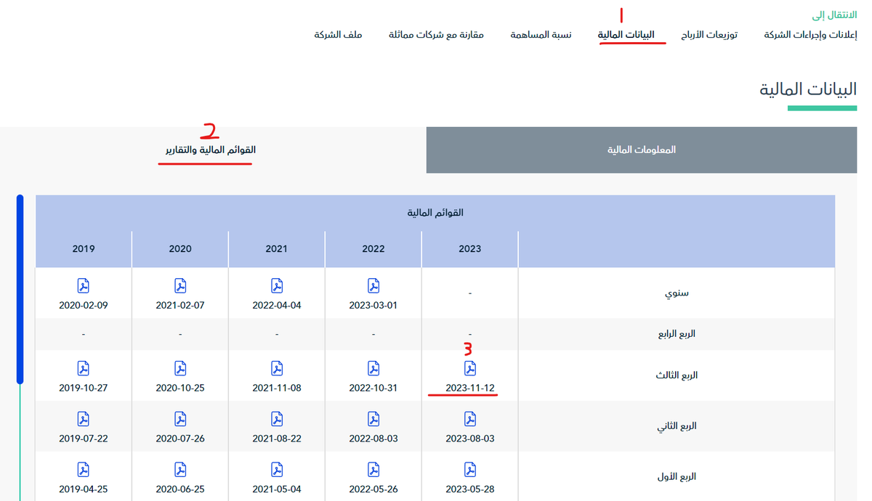Go to البيانات المالية navigation item

coord(626,35)
